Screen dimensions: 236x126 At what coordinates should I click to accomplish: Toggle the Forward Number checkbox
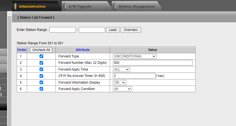tap(42, 63)
